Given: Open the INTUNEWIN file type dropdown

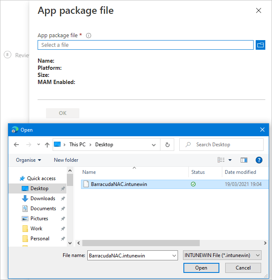Looking at the screenshot, I should [222, 255].
